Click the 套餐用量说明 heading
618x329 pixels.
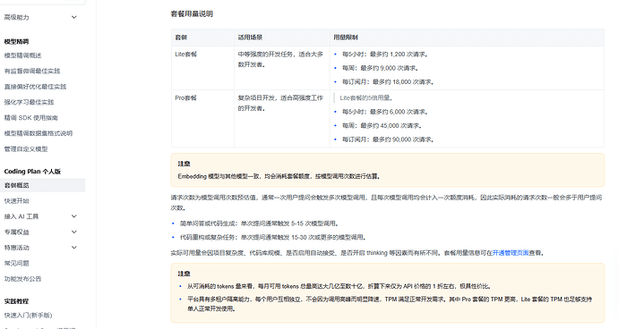[x=192, y=13]
